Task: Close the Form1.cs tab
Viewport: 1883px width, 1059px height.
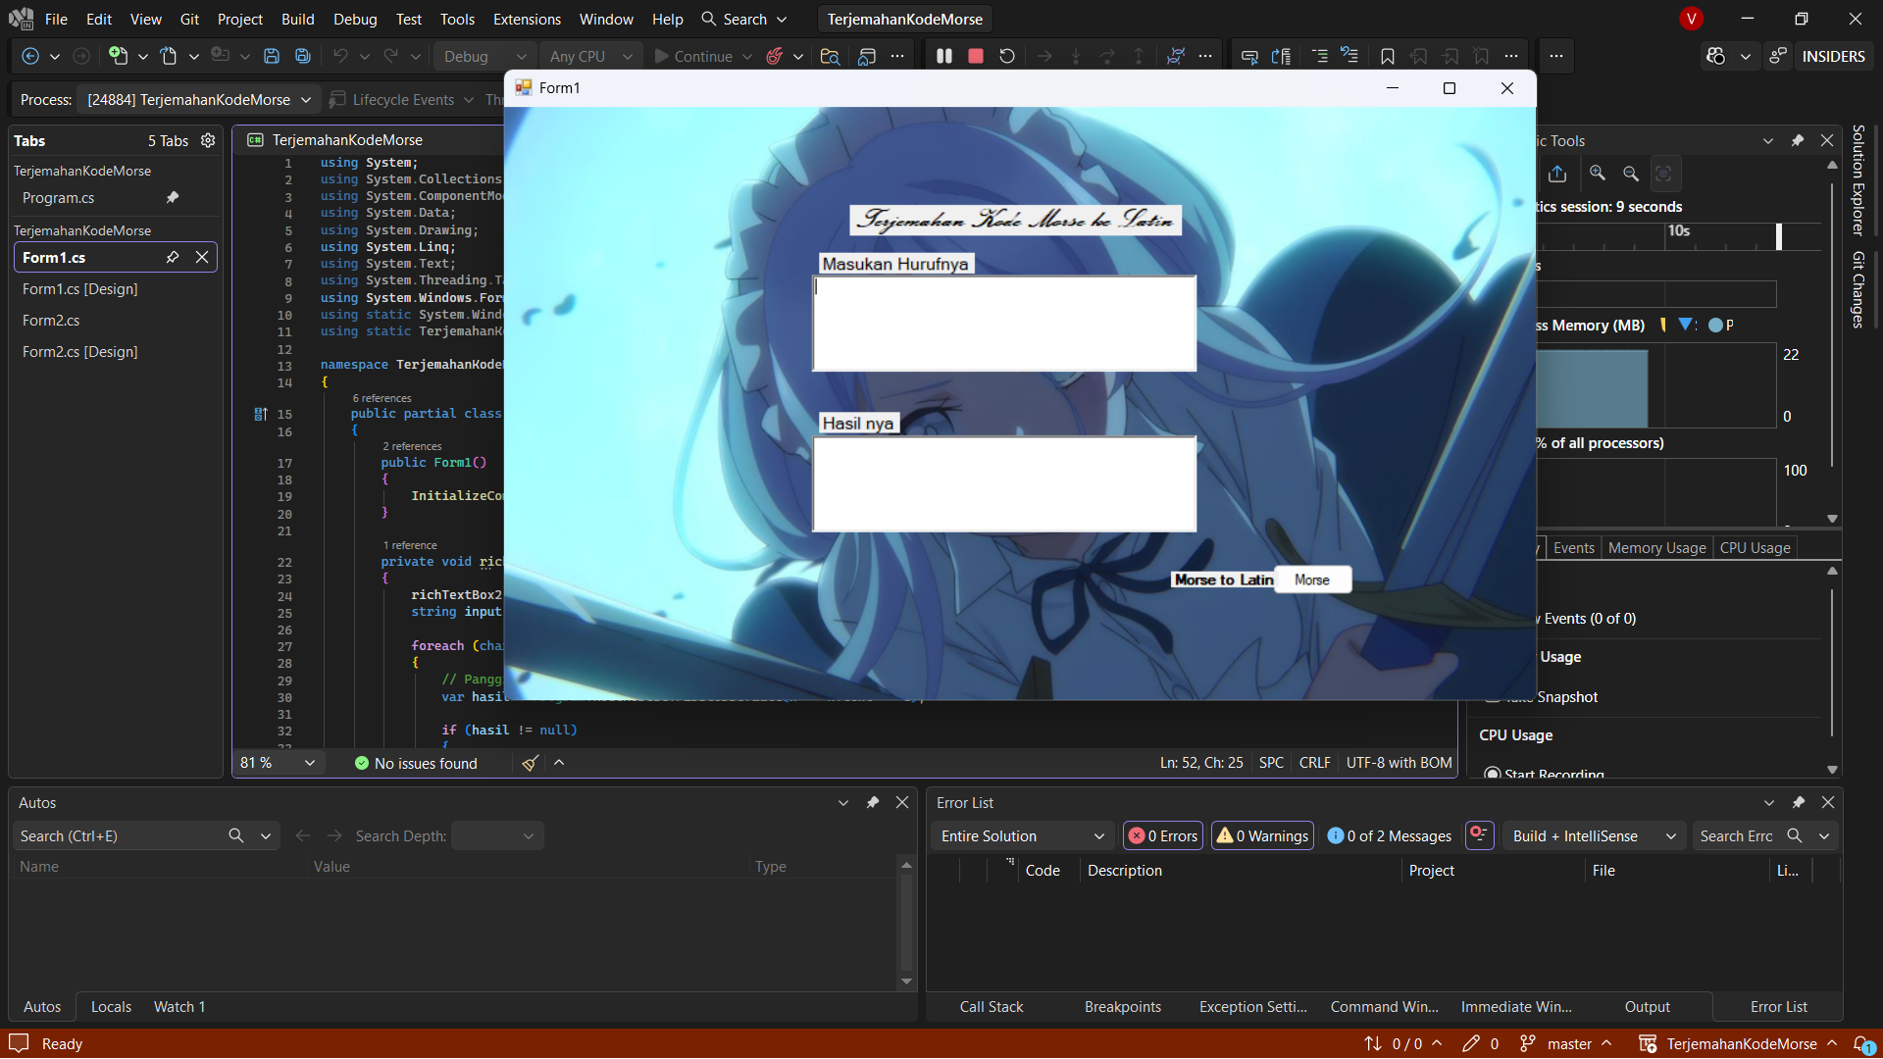Action: [x=202, y=257]
